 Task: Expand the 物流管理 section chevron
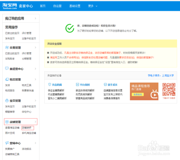[x=35, y=79]
